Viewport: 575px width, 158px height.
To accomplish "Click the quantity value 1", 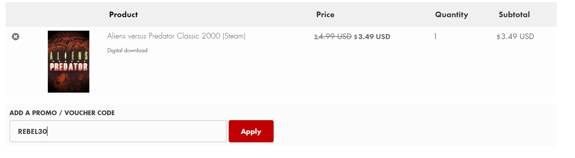I will pos(435,37).
